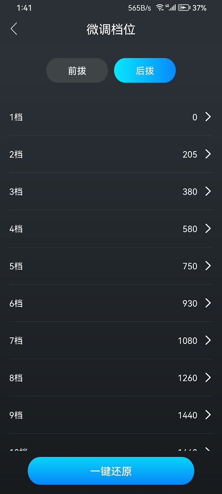Open the 7档 gear setting

(111, 341)
